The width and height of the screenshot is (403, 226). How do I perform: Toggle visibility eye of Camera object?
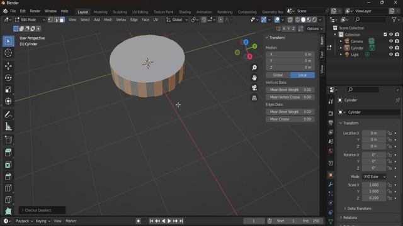pos(391,41)
